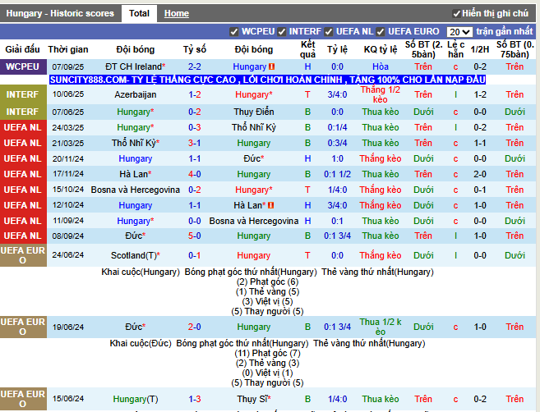Click the Hòa result on first row

[381, 66]
